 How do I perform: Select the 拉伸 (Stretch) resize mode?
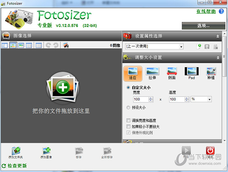152,74
